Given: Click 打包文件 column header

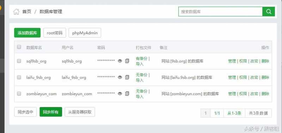Looking at the screenshot, I should (143, 48).
